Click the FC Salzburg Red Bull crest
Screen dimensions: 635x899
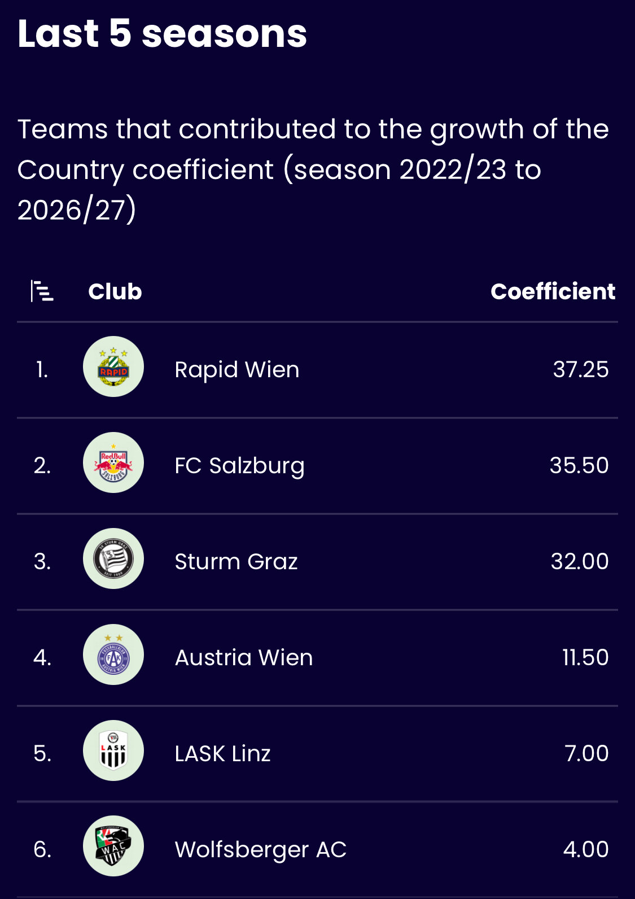113,462
